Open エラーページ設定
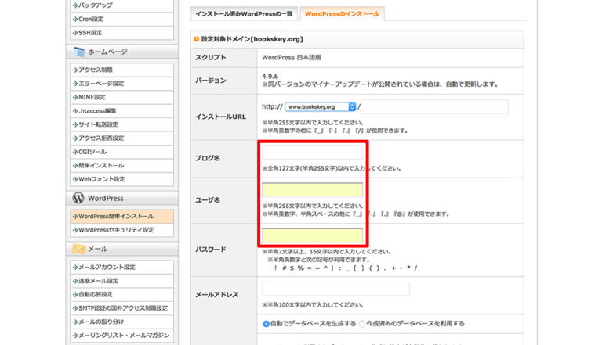602x345 pixels. 101,83
